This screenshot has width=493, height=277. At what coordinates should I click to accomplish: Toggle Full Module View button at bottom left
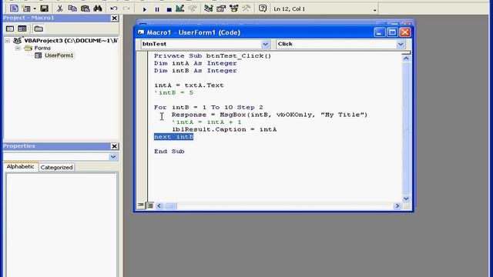[x=150, y=205]
